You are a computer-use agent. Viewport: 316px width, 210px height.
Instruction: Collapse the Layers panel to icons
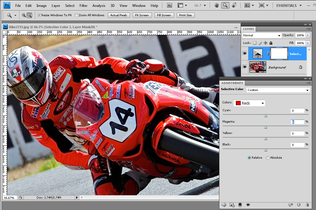coord(305,24)
